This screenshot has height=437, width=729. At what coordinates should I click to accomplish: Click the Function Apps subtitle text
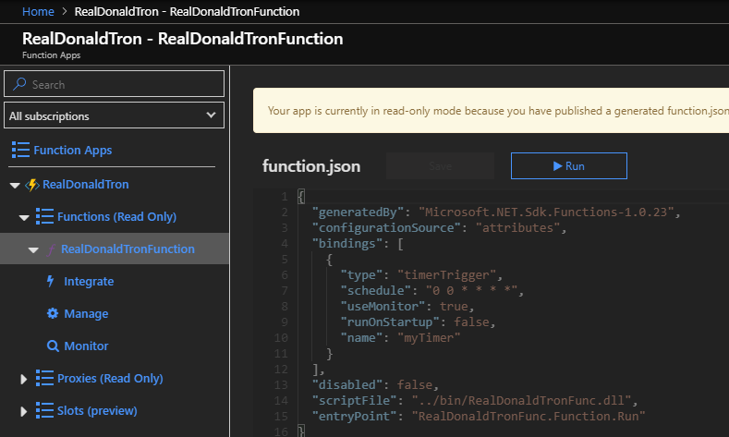[51, 55]
